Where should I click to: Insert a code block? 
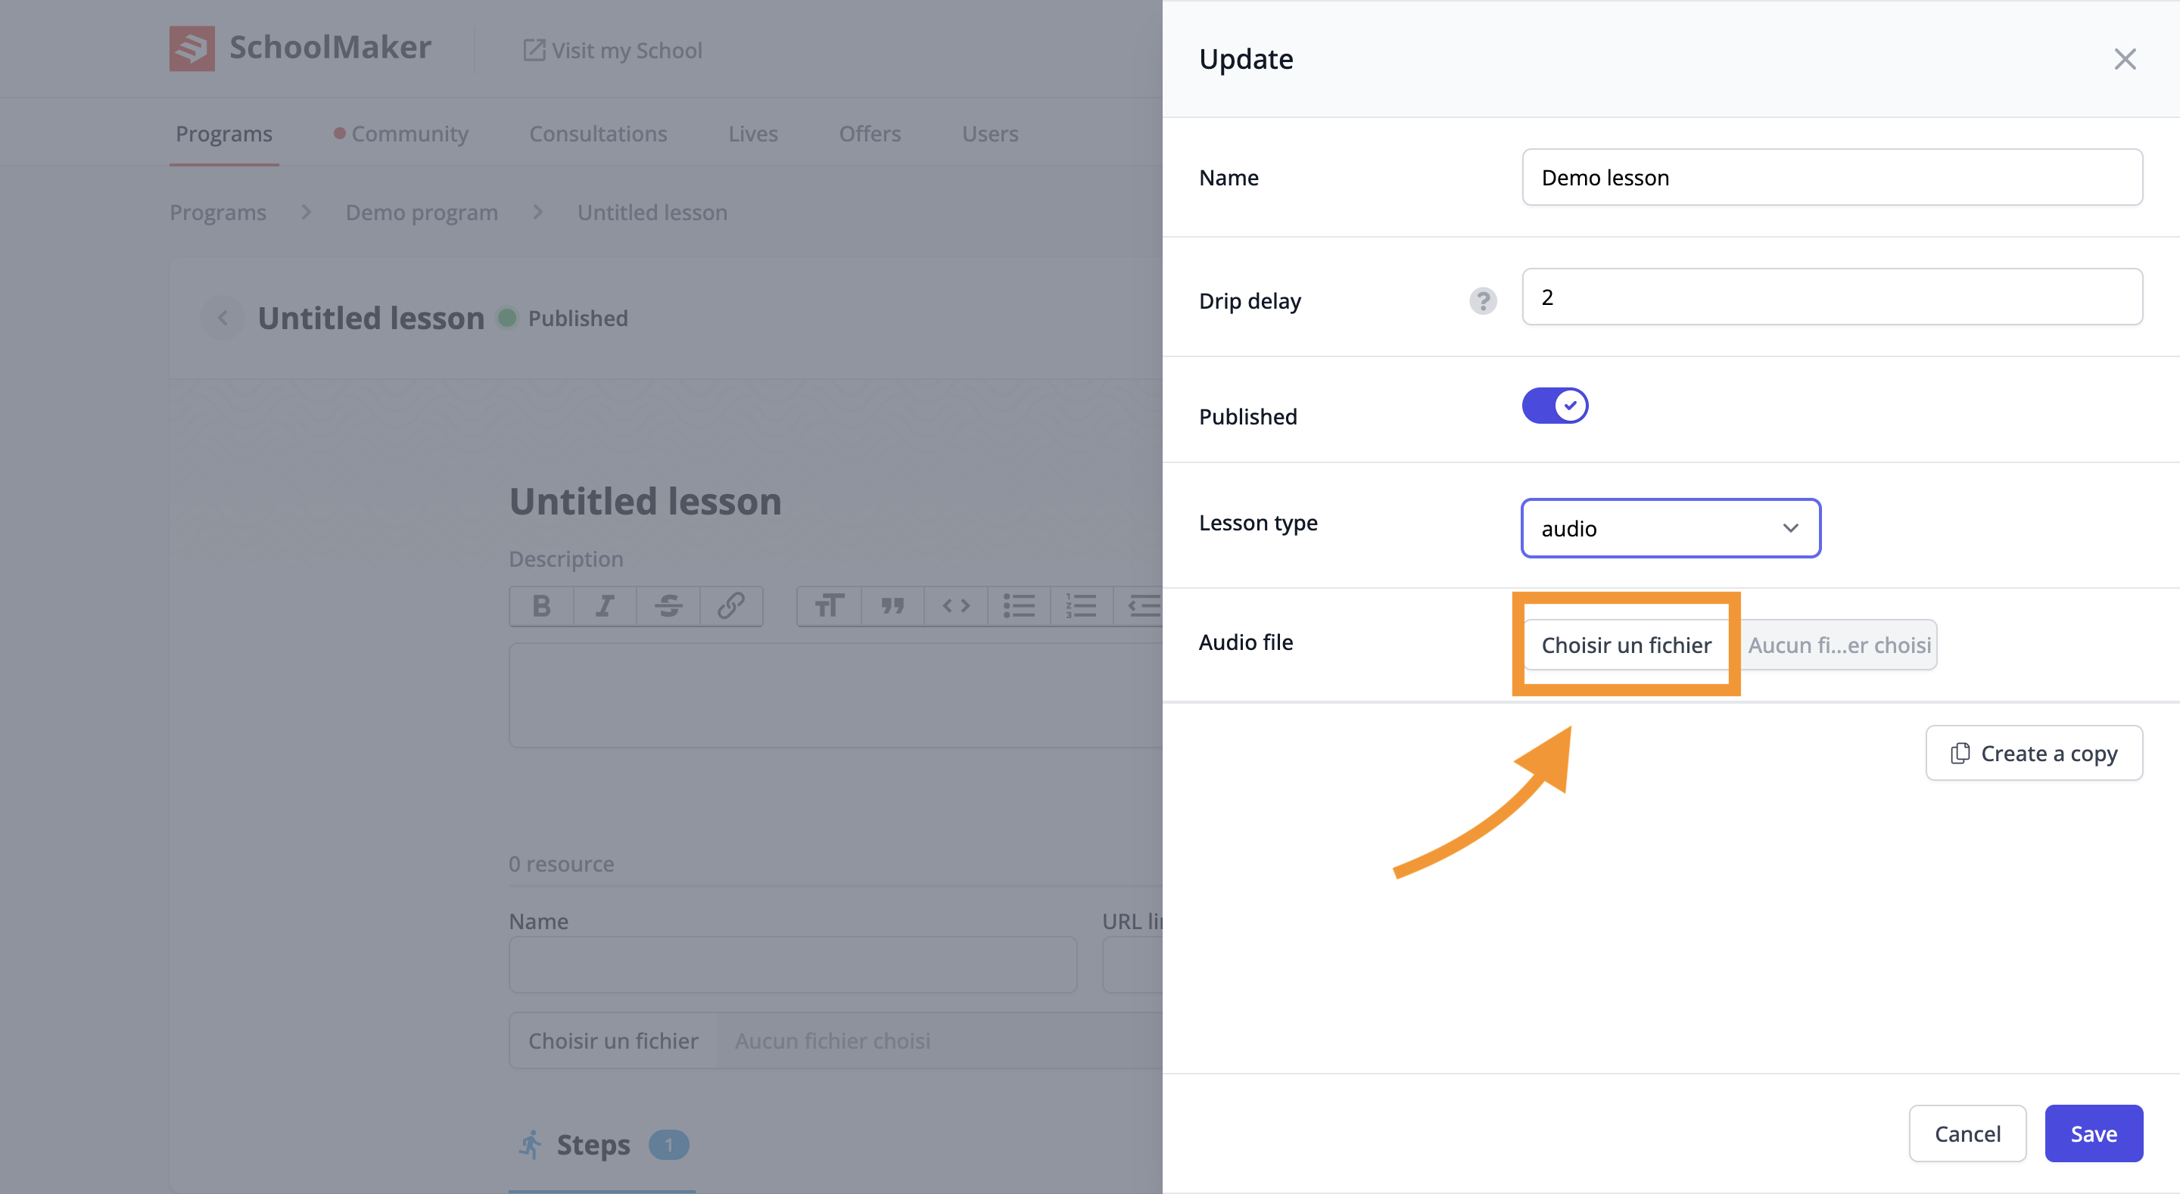point(956,606)
